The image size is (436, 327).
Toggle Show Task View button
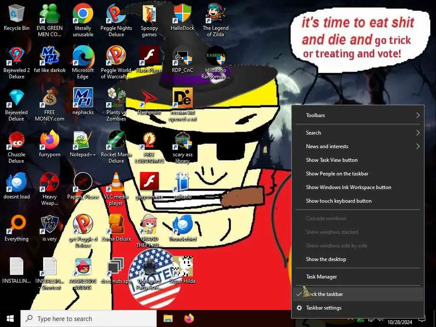pyautogui.click(x=358, y=160)
